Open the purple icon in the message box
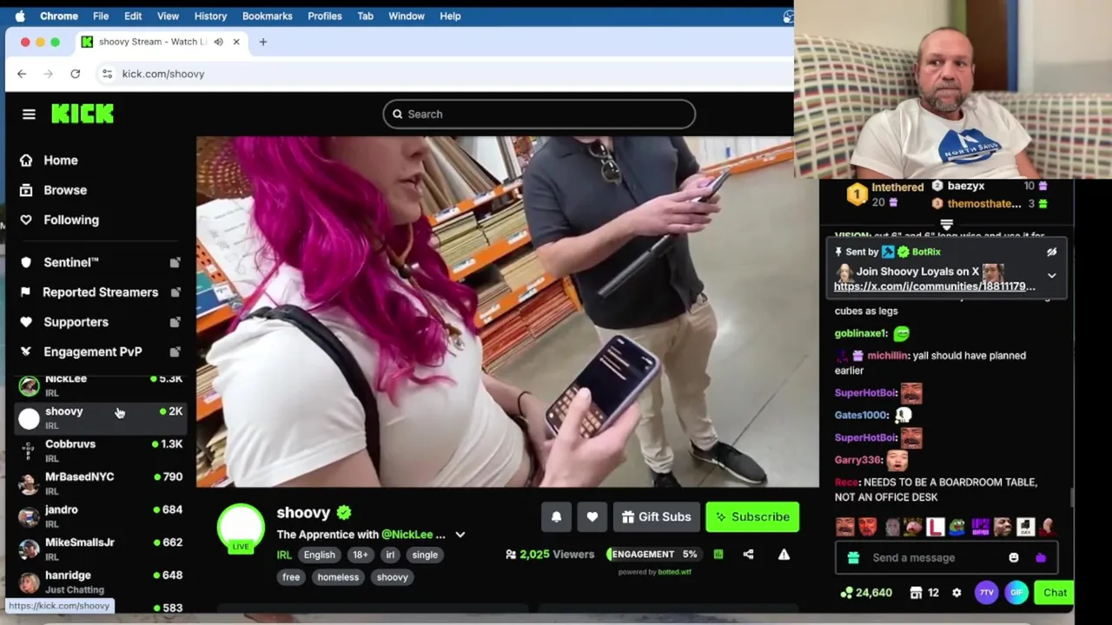The image size is (1112, 625). pos(1041,557)
